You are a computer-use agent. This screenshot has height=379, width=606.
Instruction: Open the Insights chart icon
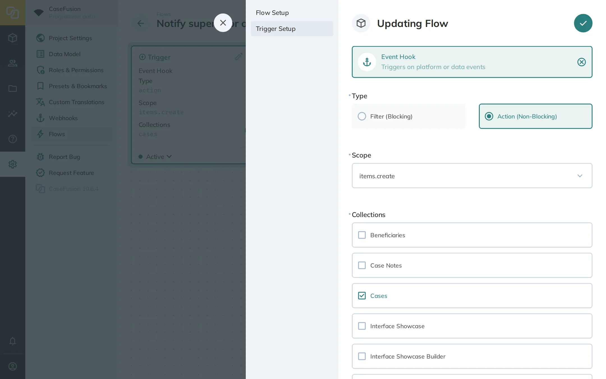point(13,114)
